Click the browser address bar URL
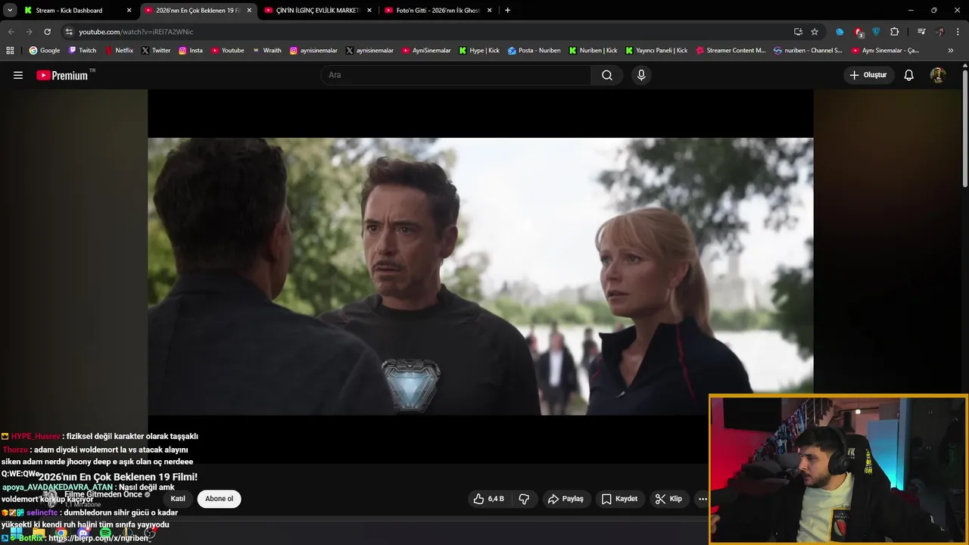The width and height of the screenshot is (969, 545). pos(136,32)
